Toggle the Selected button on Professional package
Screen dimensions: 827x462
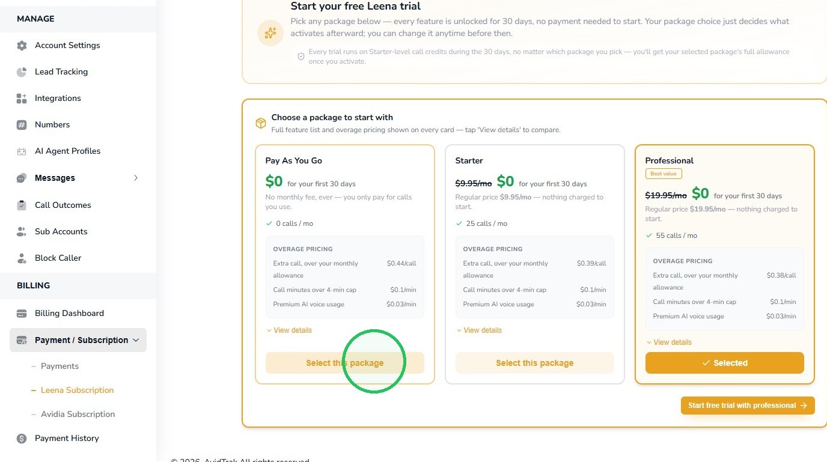pos(724,363)
